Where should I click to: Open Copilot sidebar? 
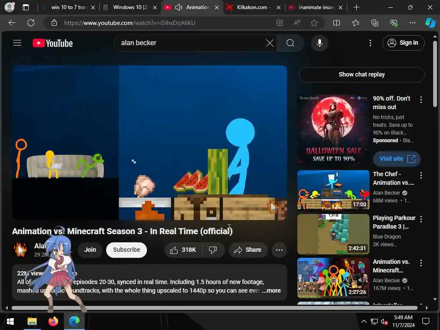[430, 23]
